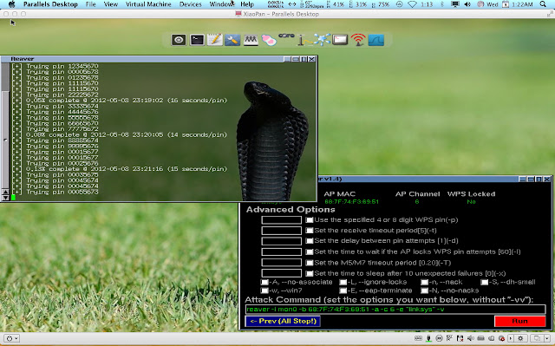Launch the blue shark fin Wireshark icon
This screenshot has height=346, width=555.
[376, 40]
